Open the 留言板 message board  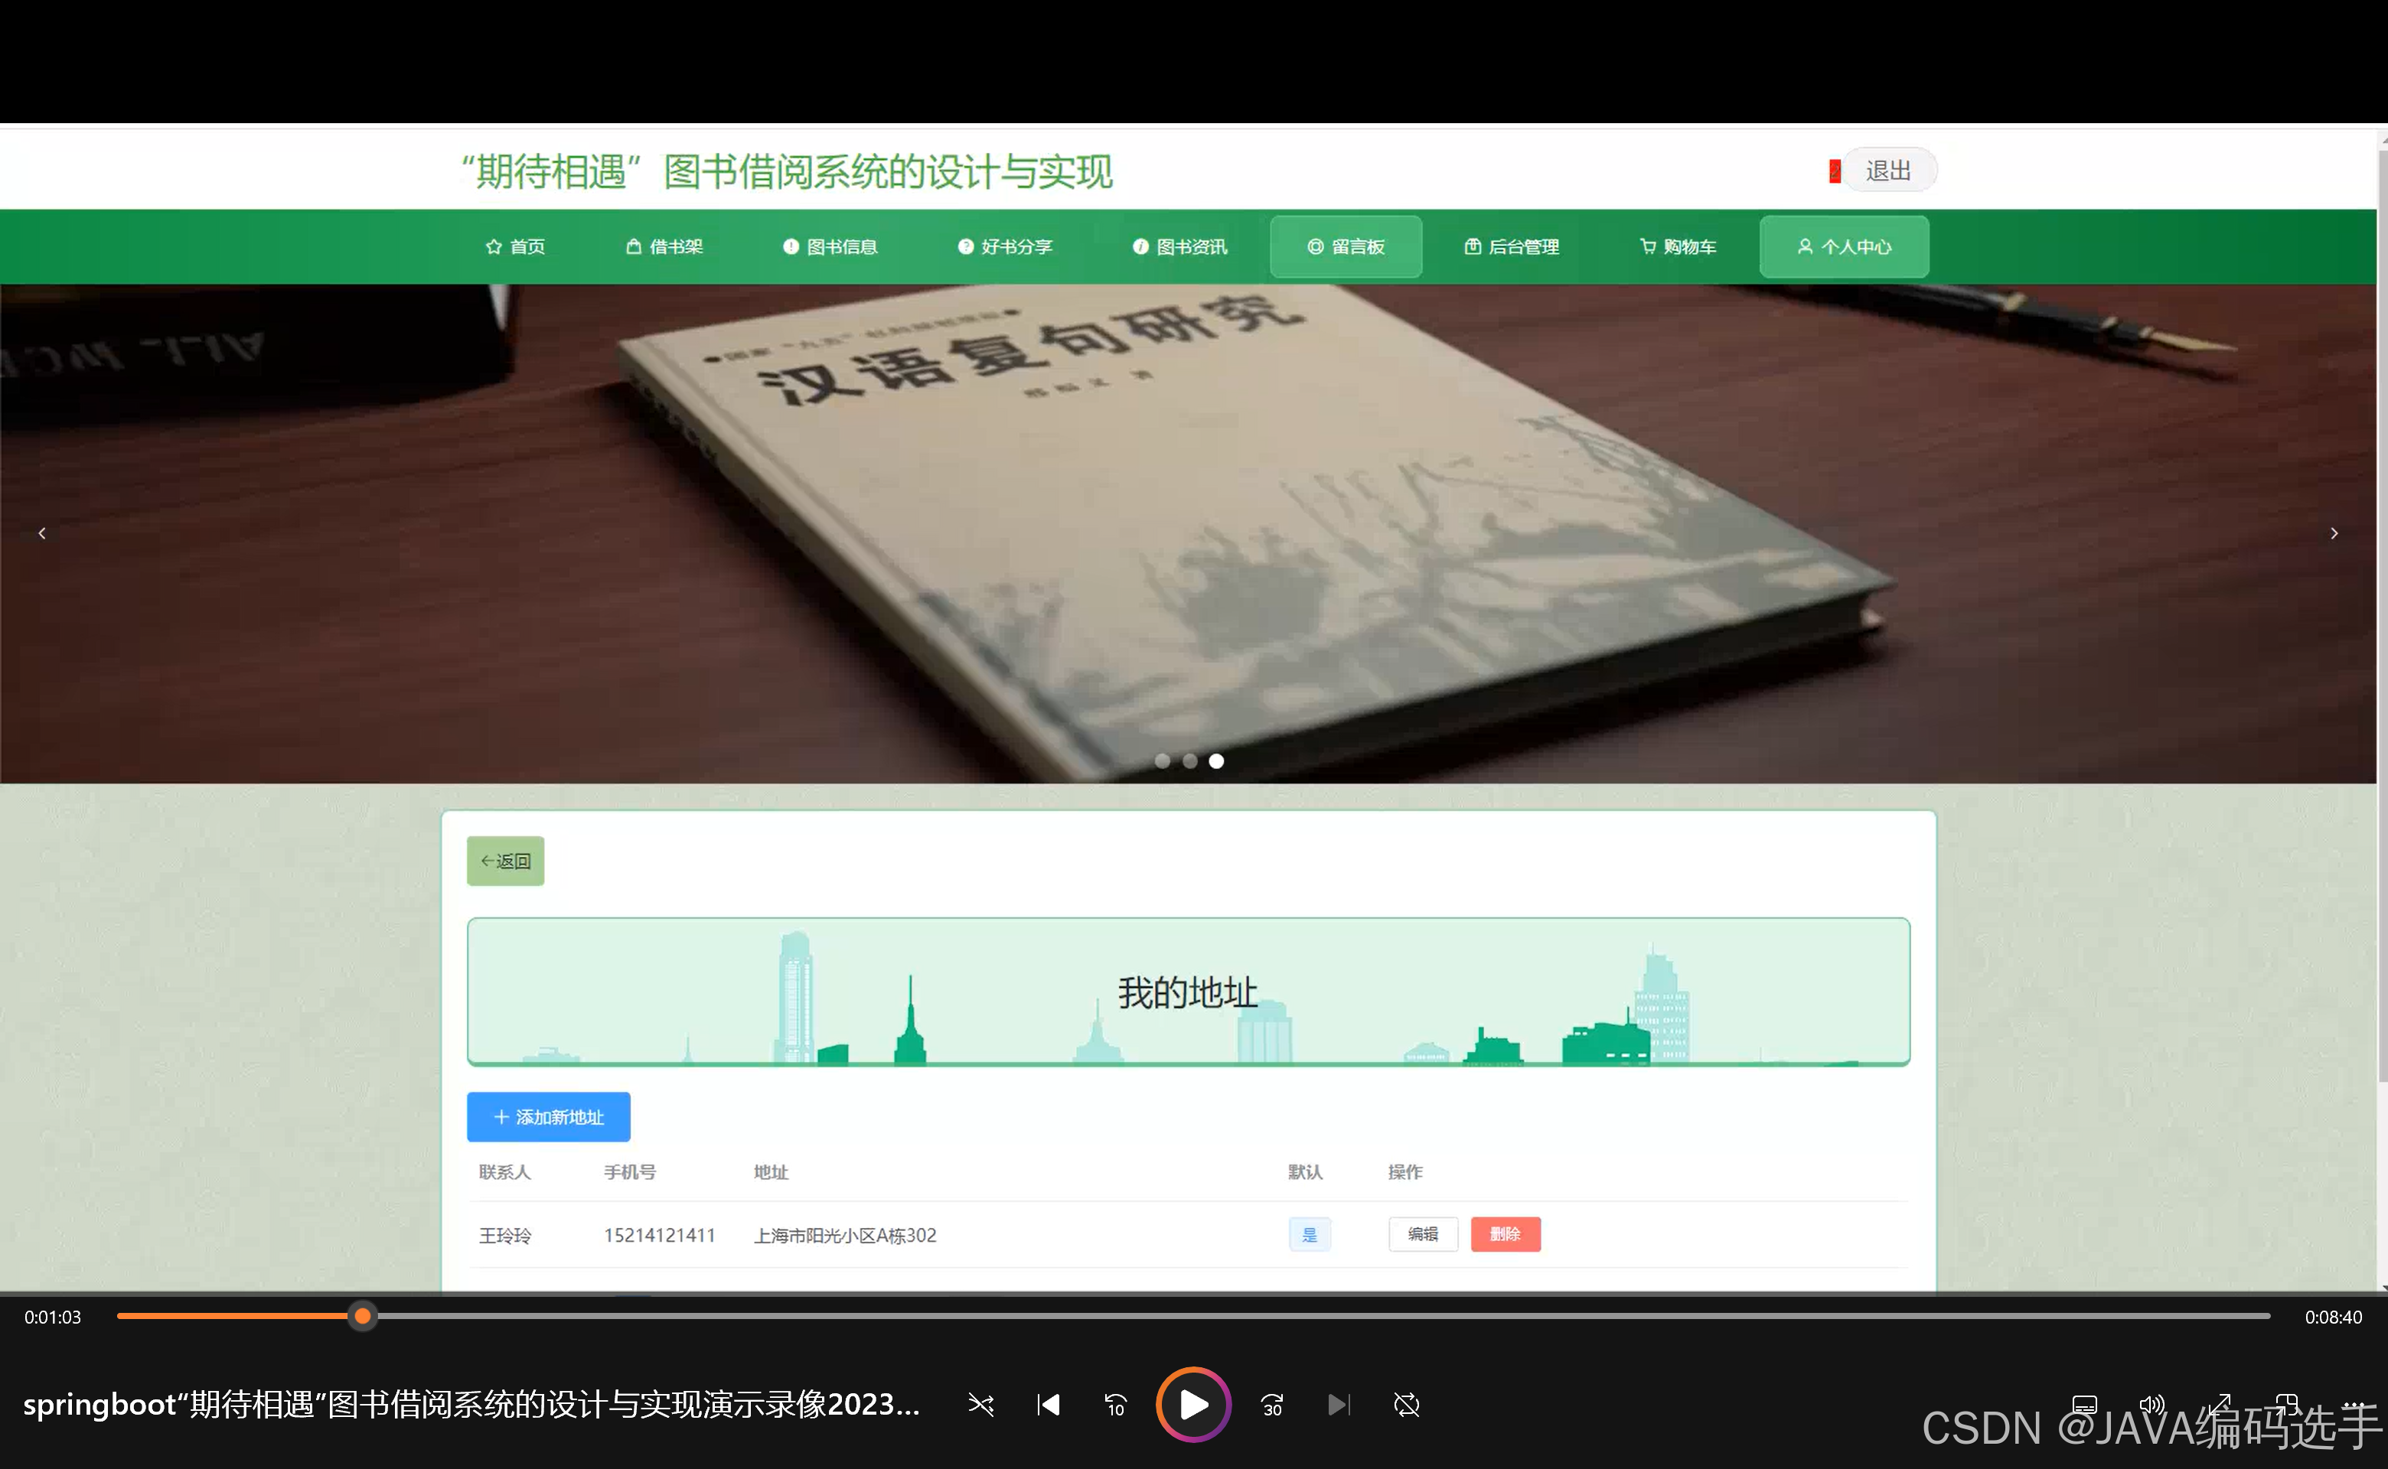pos(1346,247)
